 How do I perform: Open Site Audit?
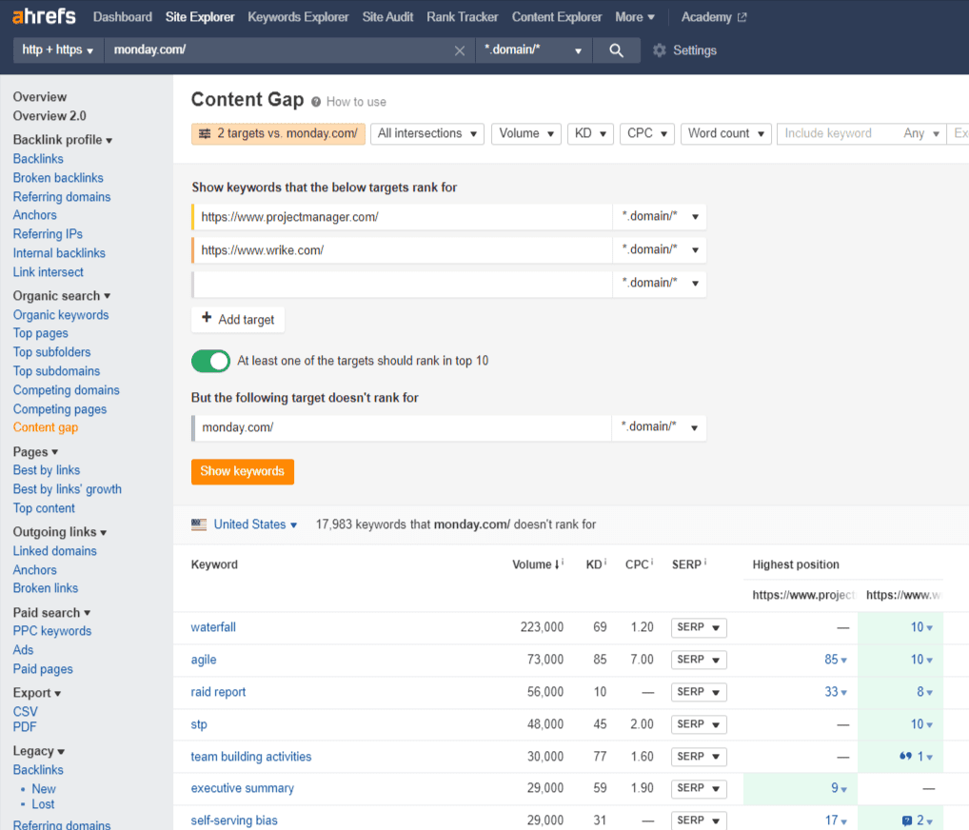tap(387, 17)
